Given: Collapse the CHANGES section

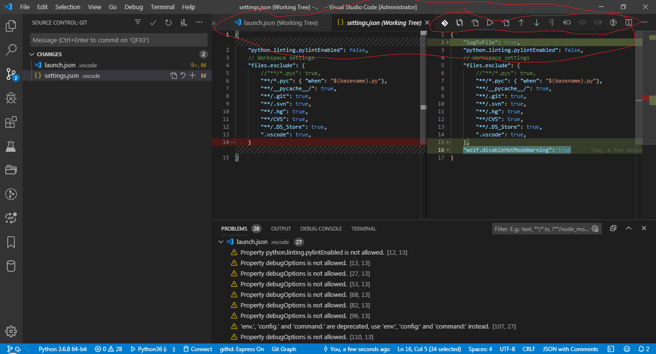Looking at the screenshot, I should [32, 54].
